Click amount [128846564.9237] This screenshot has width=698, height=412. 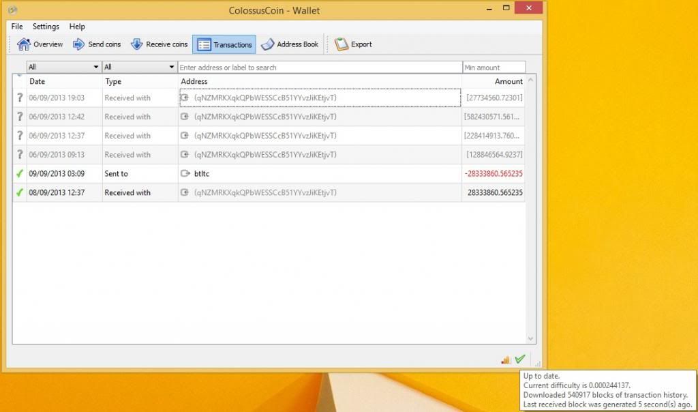click(x=494, y=155)
